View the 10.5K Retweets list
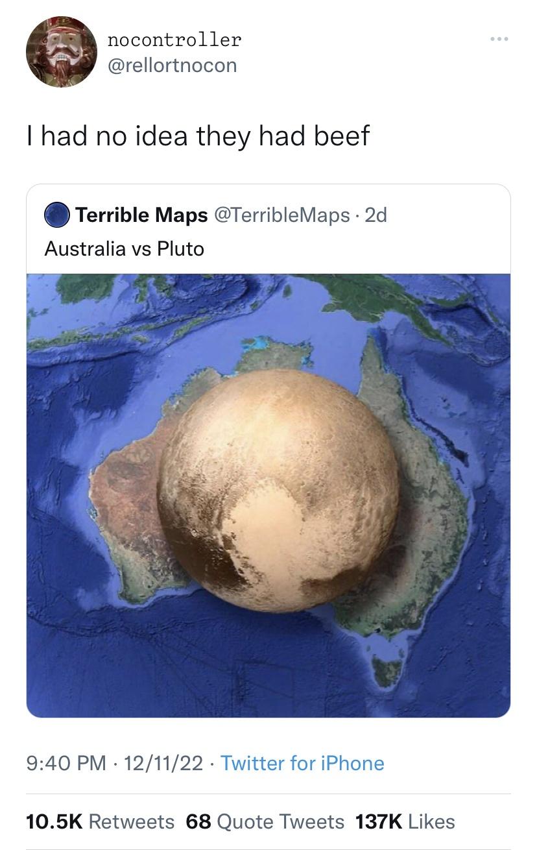Image resolution: width=537 pixels, height=850 pixels. pyautogui.click(x=100, y=821)
